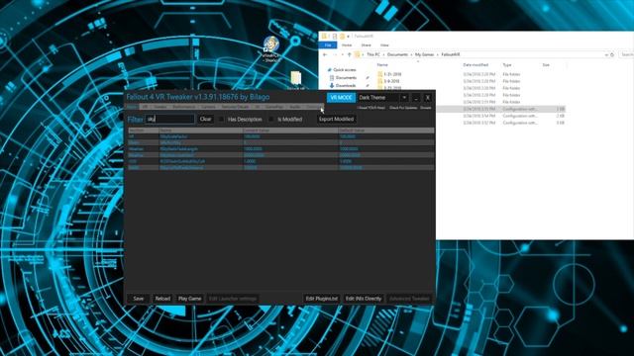Click the Filter text input field

click(x=169, y=119)
